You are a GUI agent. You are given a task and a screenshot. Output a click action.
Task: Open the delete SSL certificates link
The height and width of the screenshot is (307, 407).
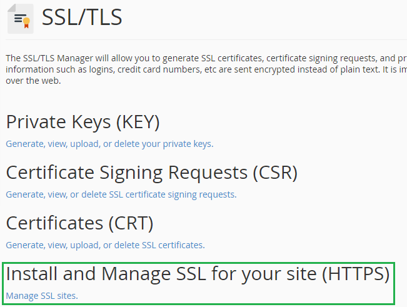click(x=106, y=245)
